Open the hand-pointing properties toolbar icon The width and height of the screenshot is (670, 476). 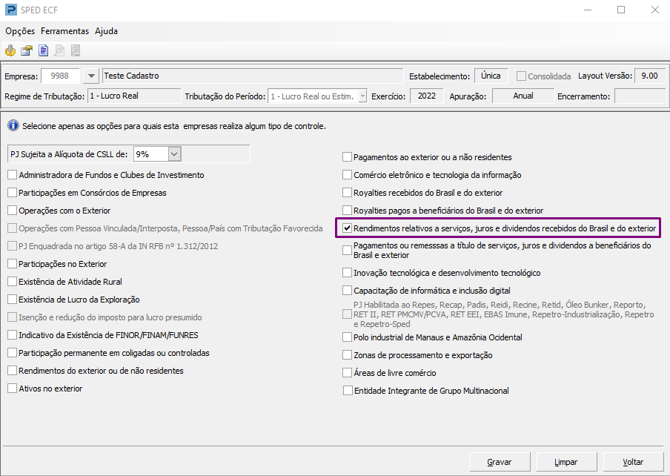pyautogui.click(x=27, y=51)
